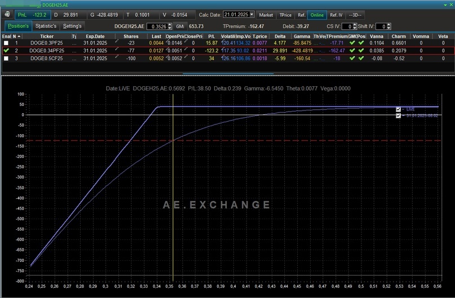Image resolution: width=455 pixels, height=298 pixels.
Task: Click the GM: button
Action: (180, 26)
